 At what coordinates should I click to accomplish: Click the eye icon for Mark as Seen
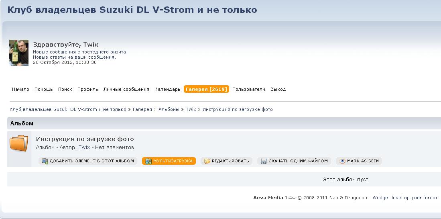tap(342, 161)
